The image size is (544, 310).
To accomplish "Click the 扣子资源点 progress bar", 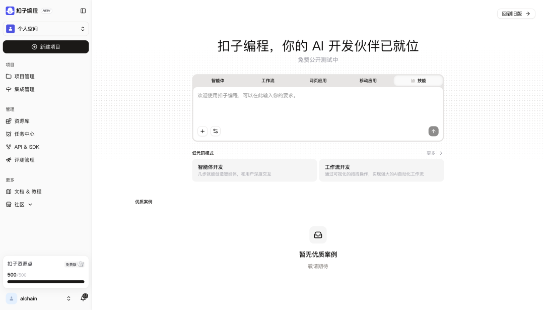I will coord(46,282).
